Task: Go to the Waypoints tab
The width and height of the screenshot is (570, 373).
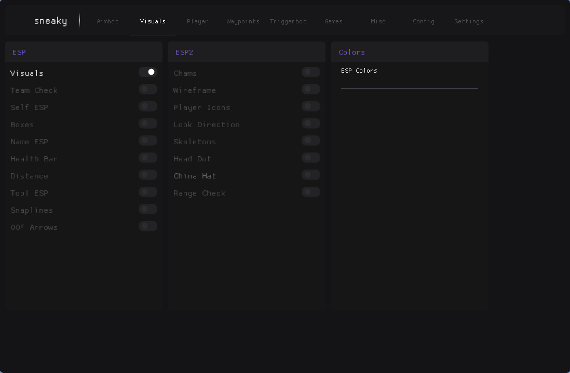Action: click(x=243, y=21)
